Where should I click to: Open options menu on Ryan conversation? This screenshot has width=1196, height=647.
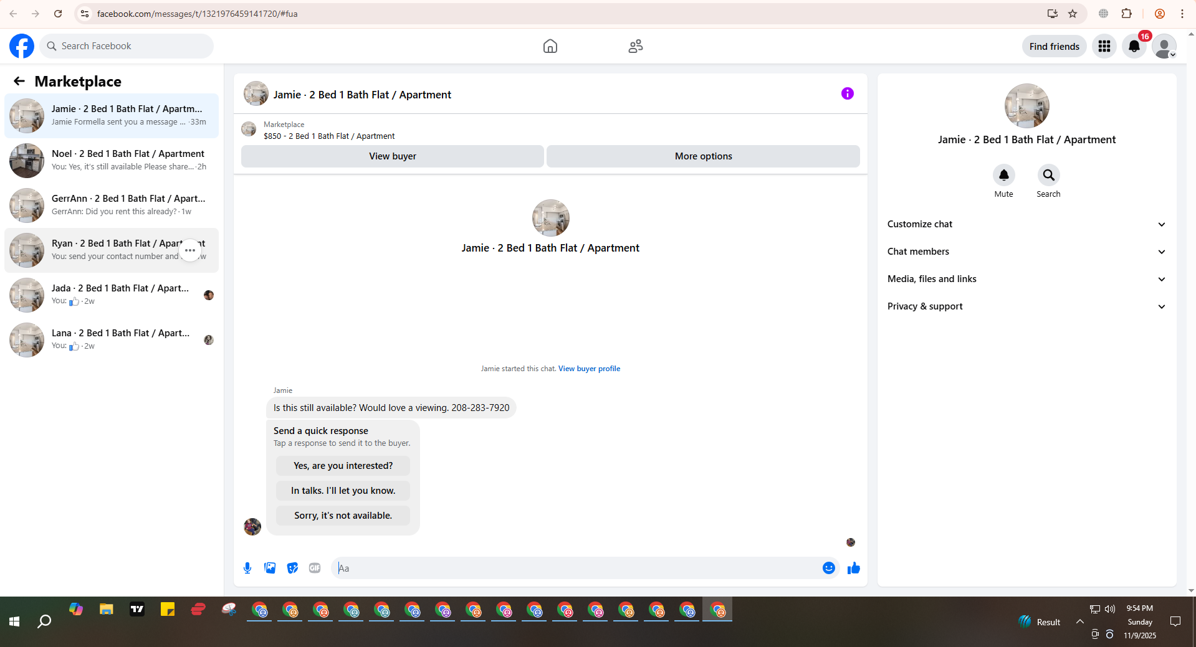[190, 250]
